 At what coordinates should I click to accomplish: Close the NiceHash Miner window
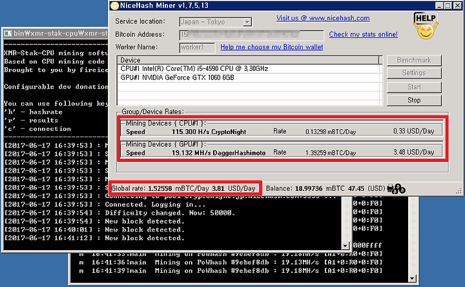(458, 6)
